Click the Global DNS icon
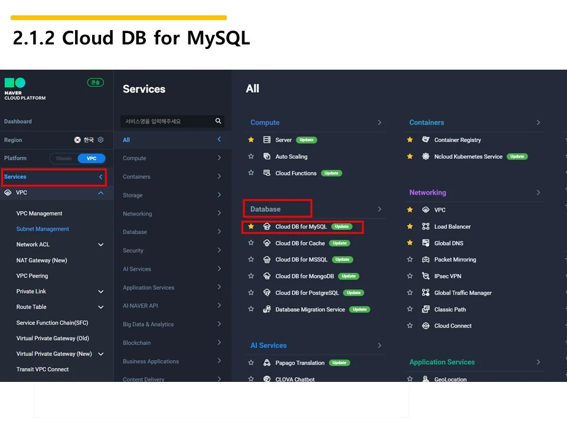 [426, 243]
